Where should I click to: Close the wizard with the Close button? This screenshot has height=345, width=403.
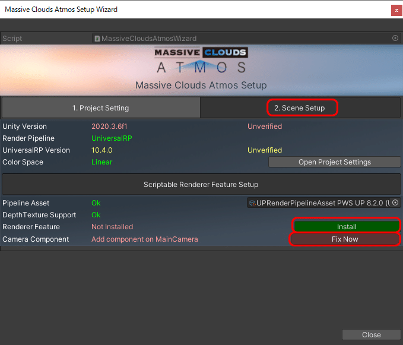click(x=372, y=335)
